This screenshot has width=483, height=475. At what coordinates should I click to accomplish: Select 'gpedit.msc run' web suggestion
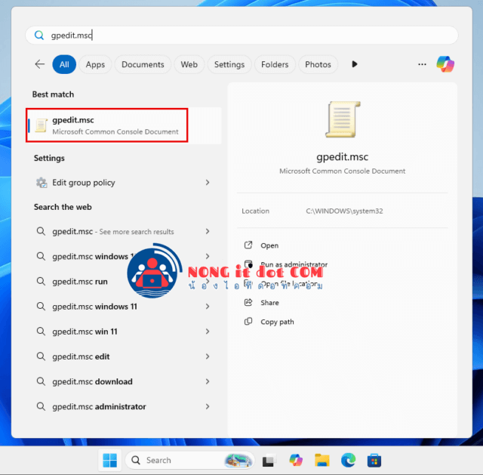coord(80,282)
